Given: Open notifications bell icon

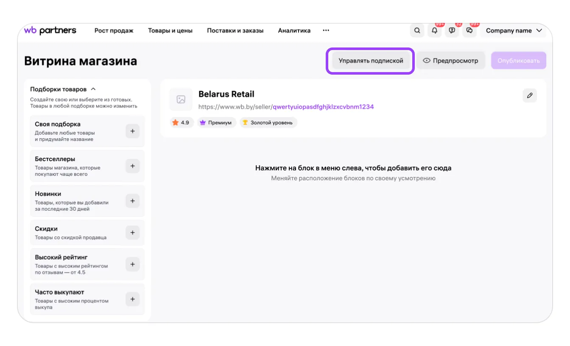Looking at the screenshot, I should [x=434, y=31].
